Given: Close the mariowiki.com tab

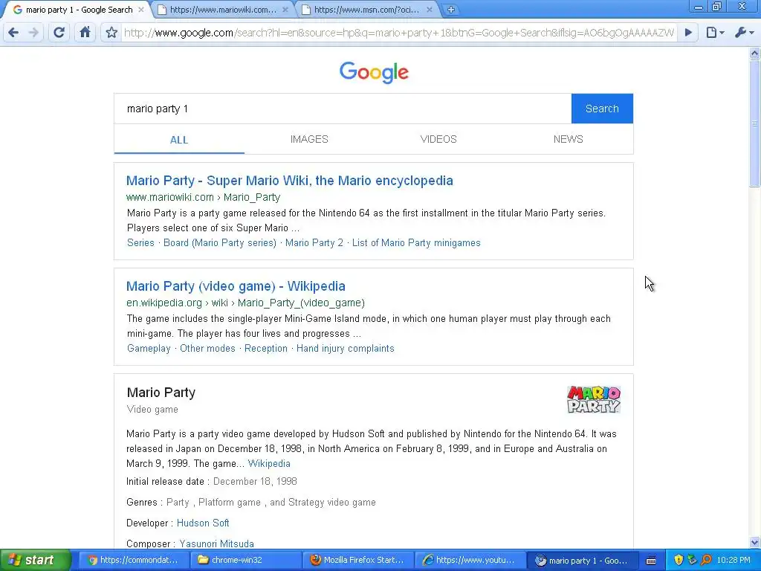Looking at the screenshot, I should pyautogui.click(x=285, y=9).
